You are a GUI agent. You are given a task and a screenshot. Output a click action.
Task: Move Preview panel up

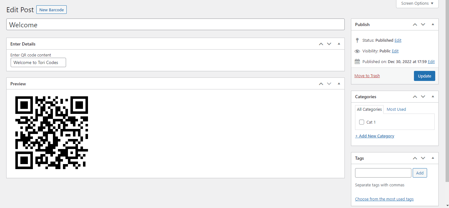click(321, 84)
